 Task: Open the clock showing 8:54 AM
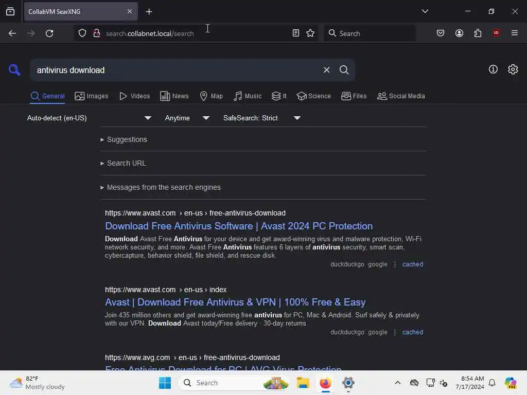pos(470,383)
